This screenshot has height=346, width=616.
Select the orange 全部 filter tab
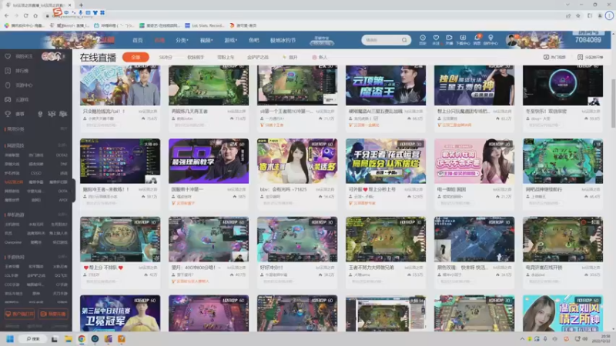[136, 57]
